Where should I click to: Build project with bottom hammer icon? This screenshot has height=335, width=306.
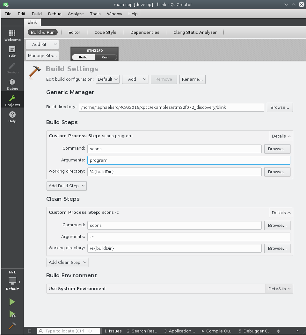[x=12, y=326]
